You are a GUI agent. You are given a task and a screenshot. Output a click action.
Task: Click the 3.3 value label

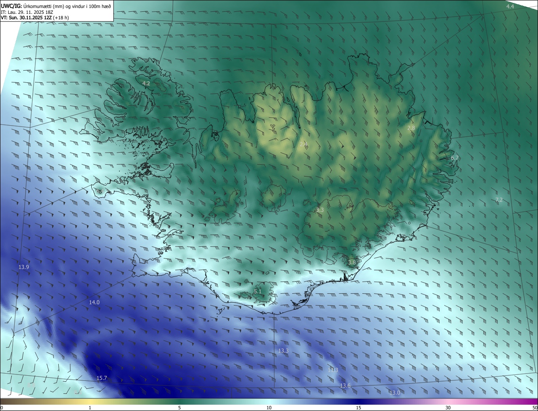320,210
